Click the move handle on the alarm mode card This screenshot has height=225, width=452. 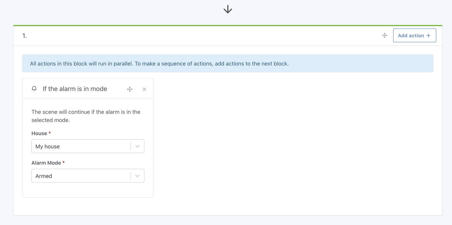coord(130,89)
